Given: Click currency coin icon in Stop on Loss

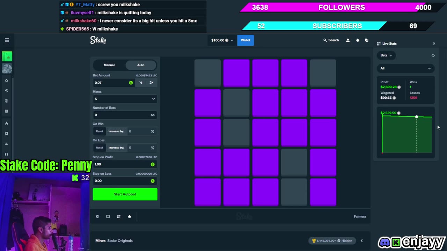Looking at the screenshot, I should (x=153, y=181).
